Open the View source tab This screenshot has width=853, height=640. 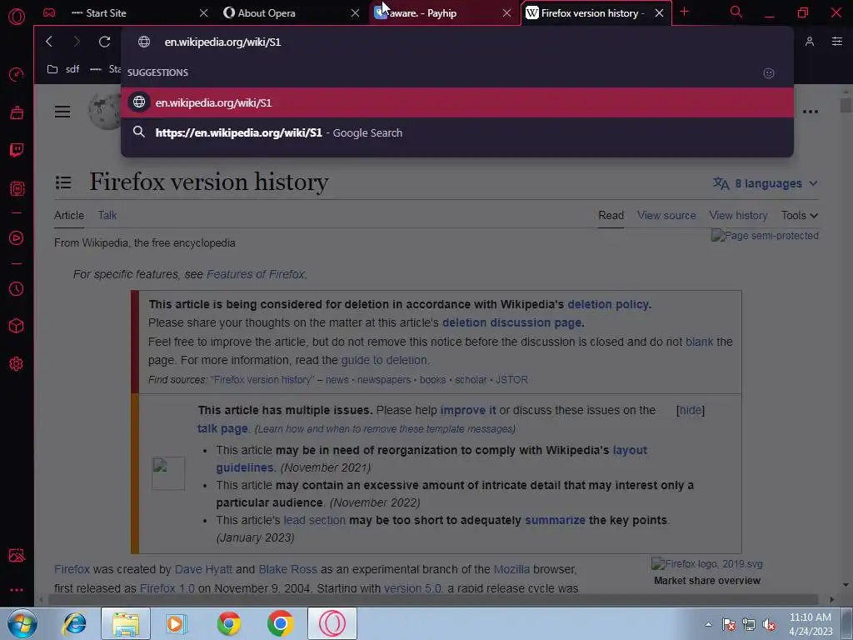point(666,216)
